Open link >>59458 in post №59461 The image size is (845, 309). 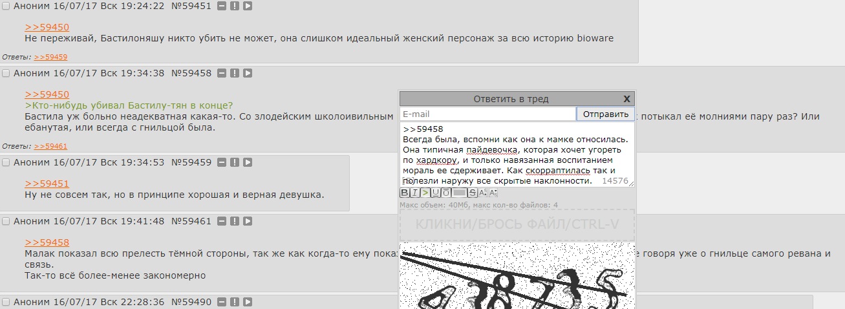[x=47, y=242]
